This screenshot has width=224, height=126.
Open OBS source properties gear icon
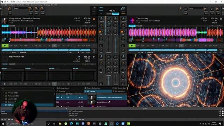(76, 119)
